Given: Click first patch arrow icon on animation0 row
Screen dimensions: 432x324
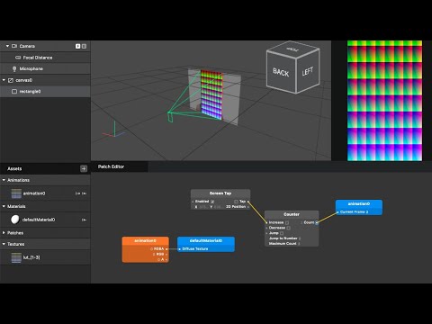Looking at the screenshot, I should coord(78,193).
